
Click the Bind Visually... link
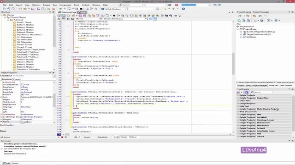point(7,125)
